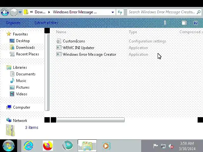Click the Music note icon
Viewport: 203px width, 152px height.
(12, 80)
